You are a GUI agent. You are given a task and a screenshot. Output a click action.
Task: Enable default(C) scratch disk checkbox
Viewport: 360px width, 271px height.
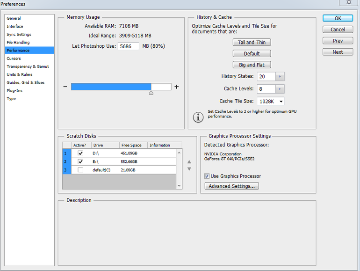[x=80, y=170]
